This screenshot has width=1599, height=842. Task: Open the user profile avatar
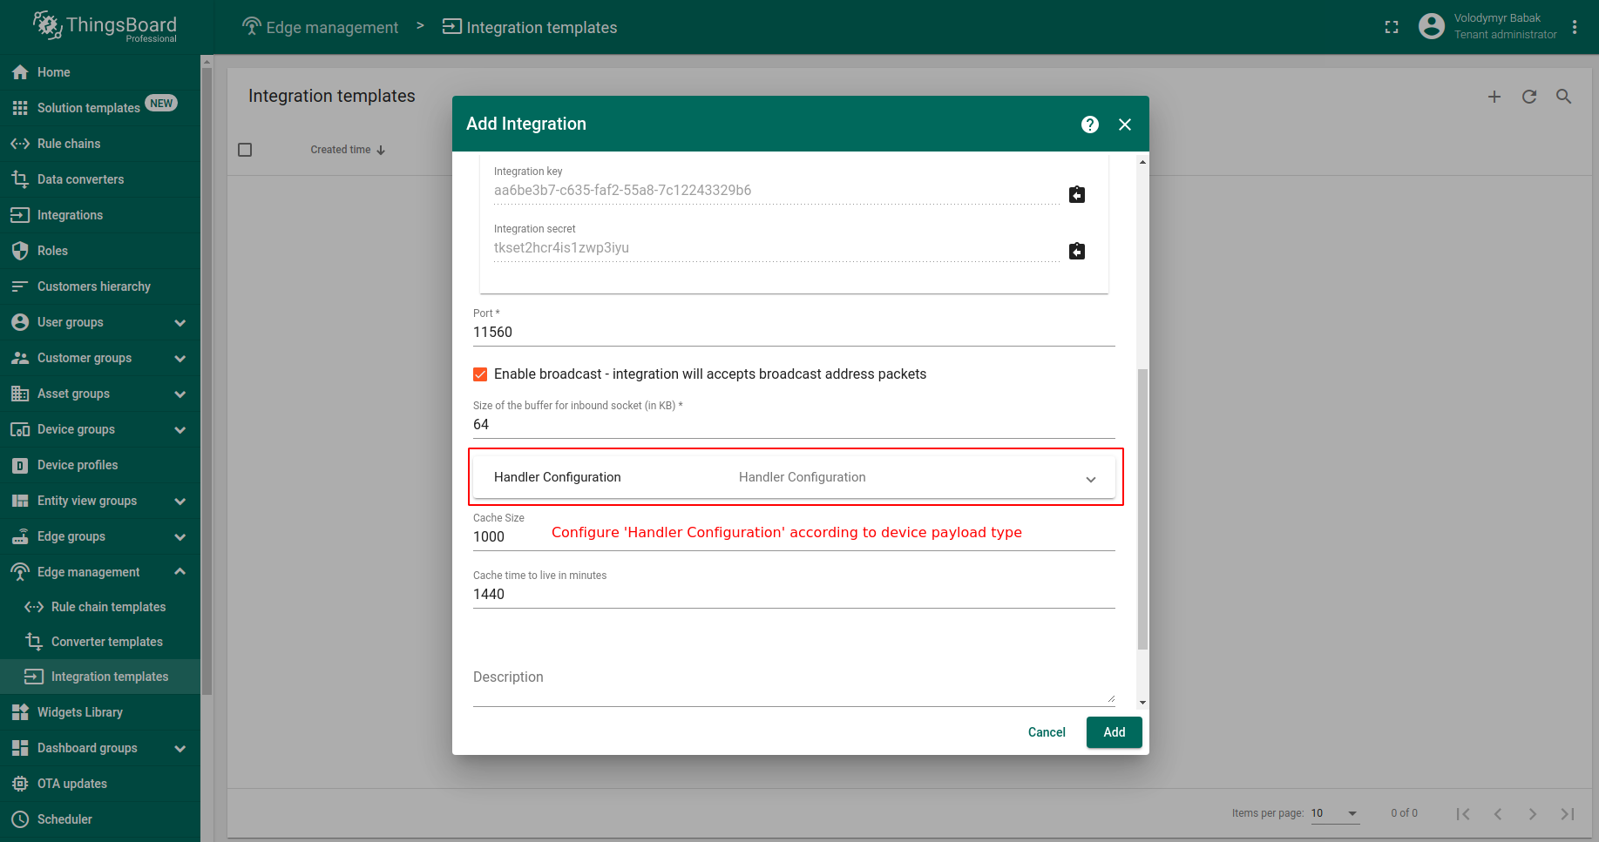1432,26
